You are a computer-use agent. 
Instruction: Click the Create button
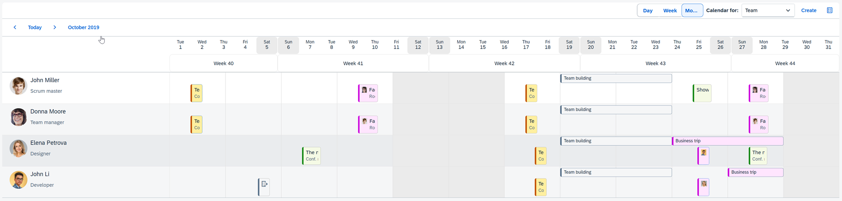pyautogui.click(x=809, y=11)
